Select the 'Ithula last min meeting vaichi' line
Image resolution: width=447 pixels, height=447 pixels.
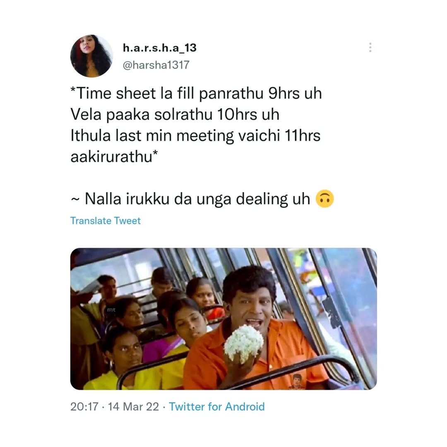(195, 136)
